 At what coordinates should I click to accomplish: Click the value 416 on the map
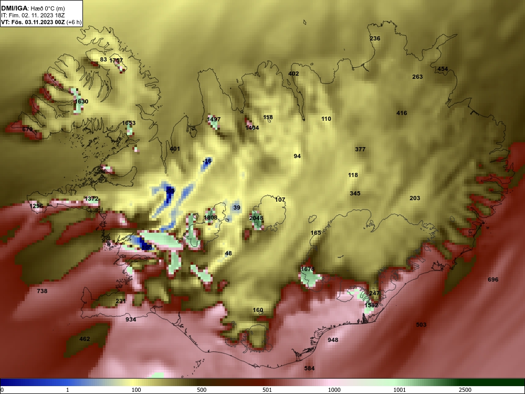(x=402, y=113)
